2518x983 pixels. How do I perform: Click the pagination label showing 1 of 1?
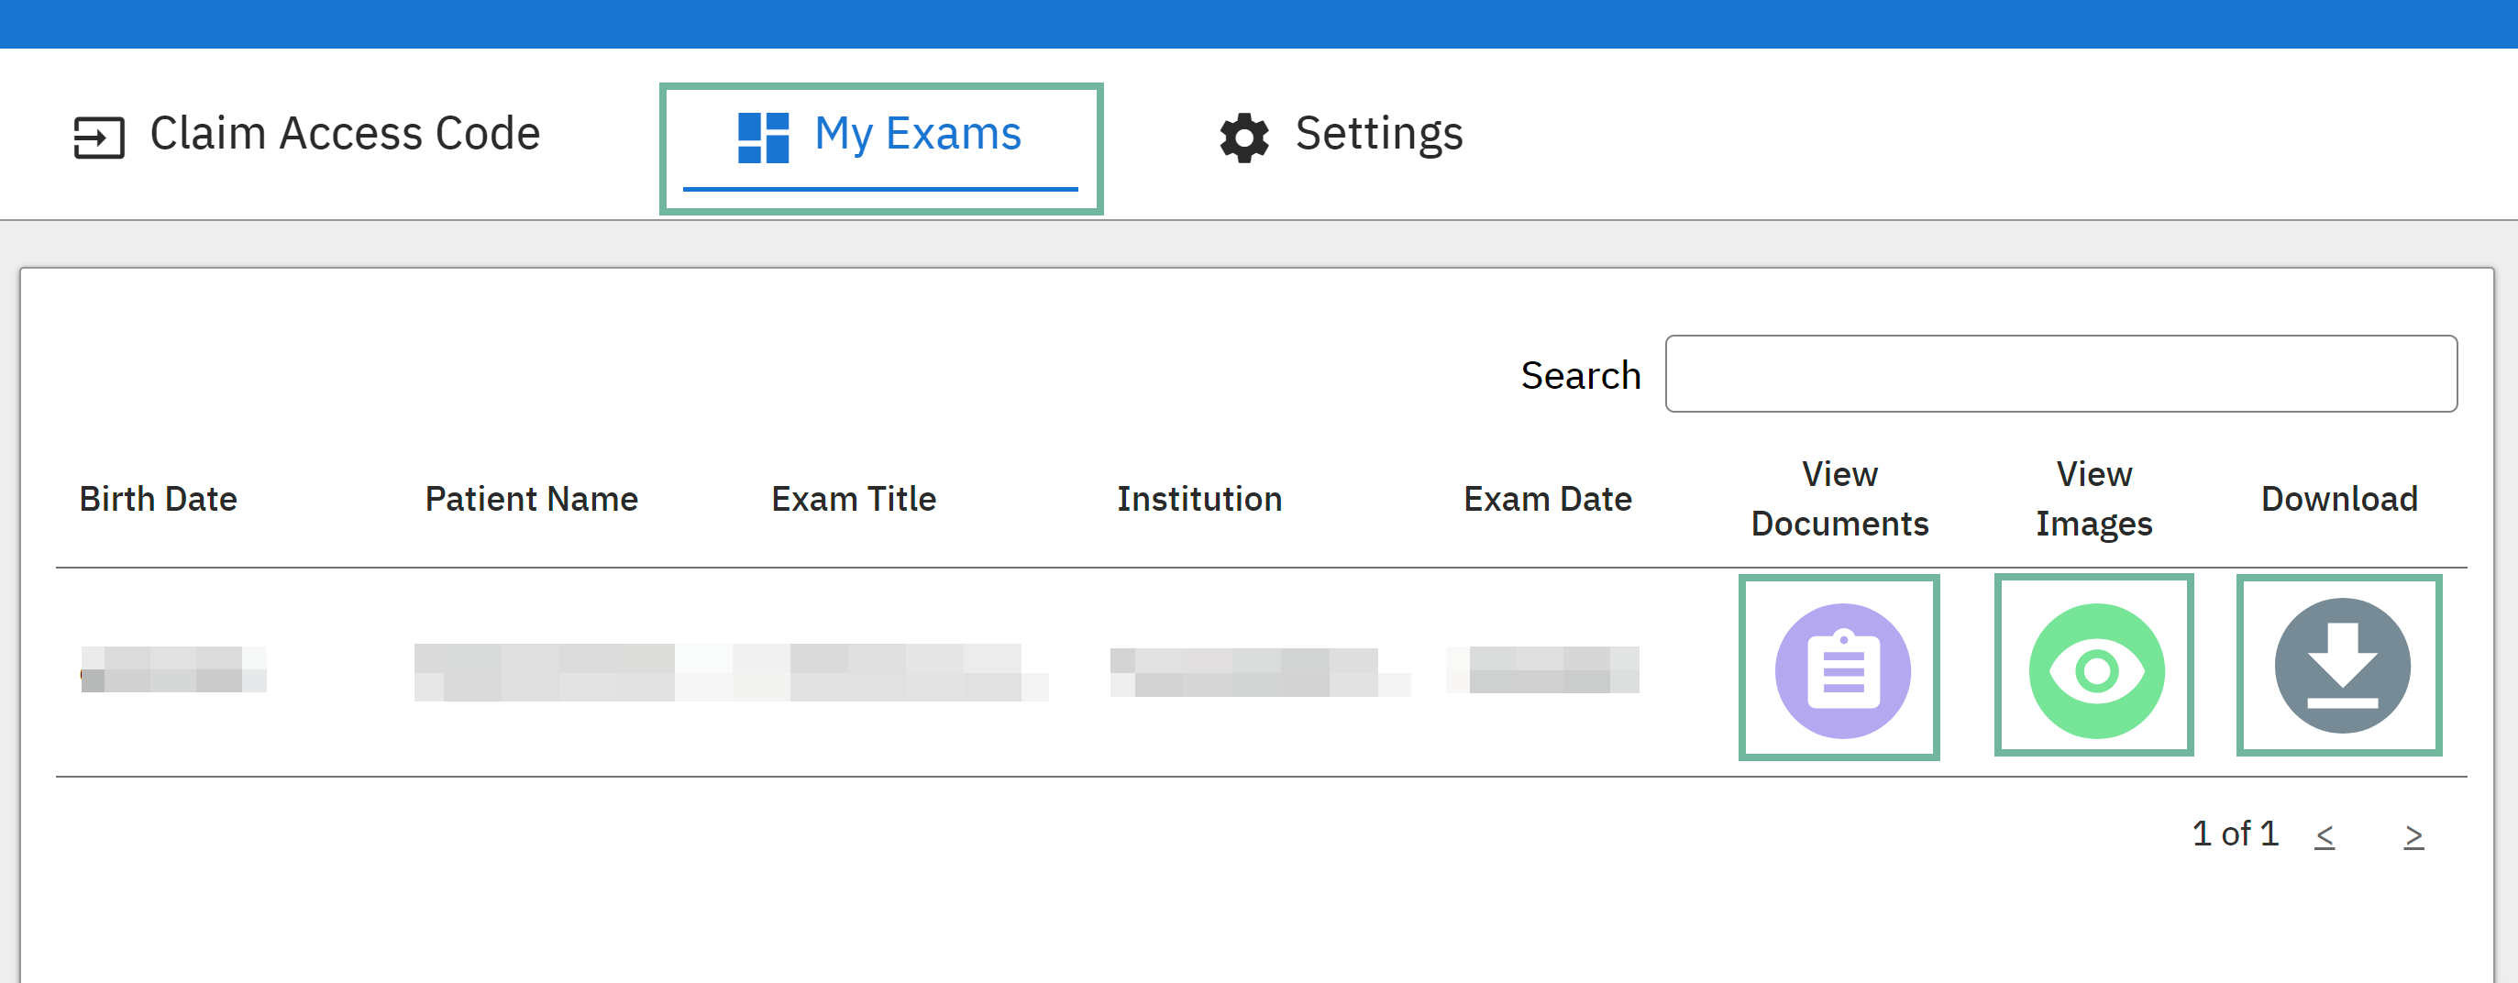[x=2236, y=834]
